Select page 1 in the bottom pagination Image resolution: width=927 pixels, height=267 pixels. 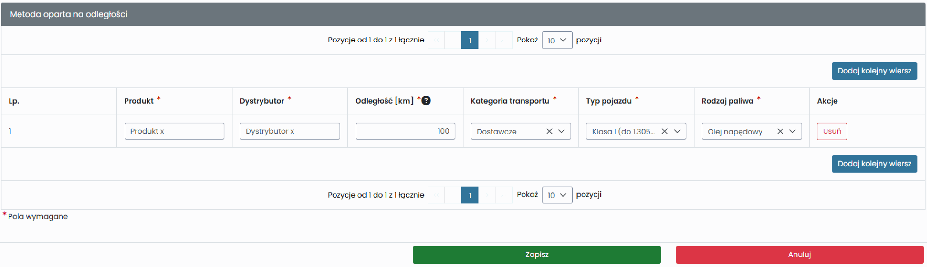470,195
